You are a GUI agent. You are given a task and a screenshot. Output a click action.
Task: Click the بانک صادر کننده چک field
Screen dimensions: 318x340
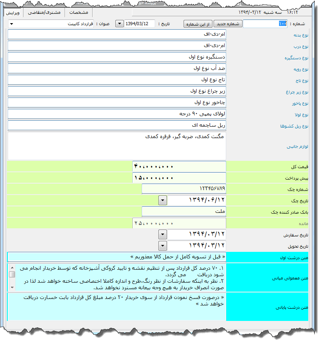[x=184, y=211]
